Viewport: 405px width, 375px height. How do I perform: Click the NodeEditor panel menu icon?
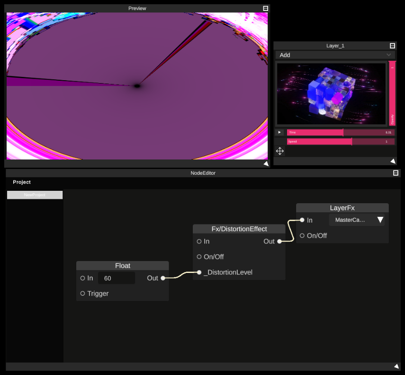(x=395, y=173)
